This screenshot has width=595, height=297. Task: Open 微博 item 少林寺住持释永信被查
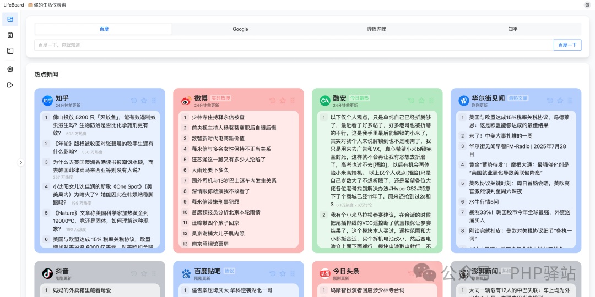[218, 118]
